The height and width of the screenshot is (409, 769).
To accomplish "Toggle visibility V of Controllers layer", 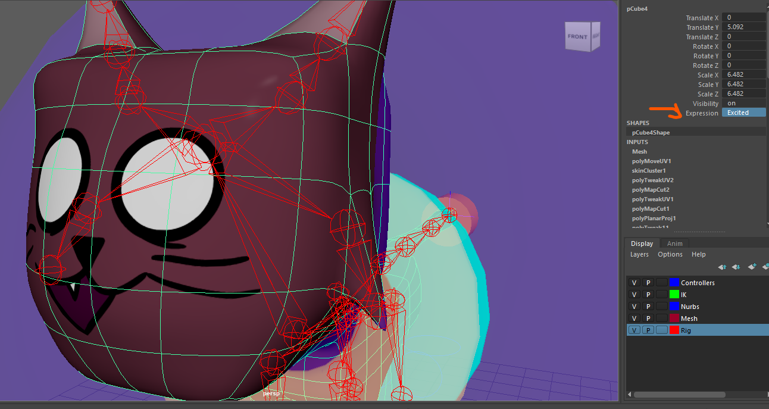I will click(634, 283).
